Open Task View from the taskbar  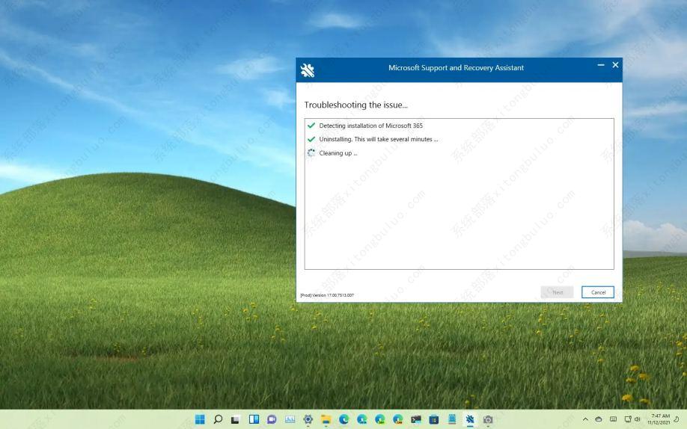[x=236, y=420]
